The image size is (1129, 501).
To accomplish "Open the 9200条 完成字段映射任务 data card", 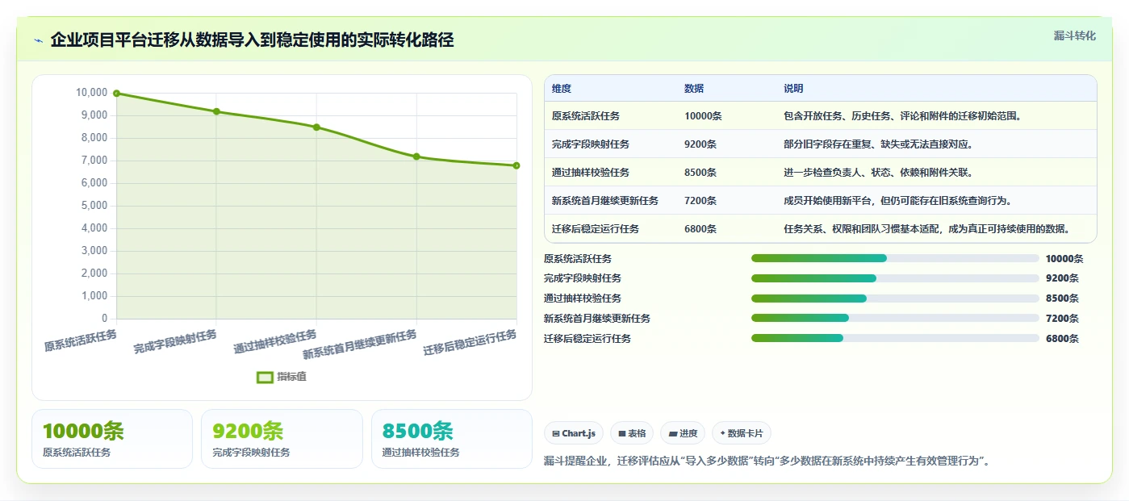I will 282,439.
